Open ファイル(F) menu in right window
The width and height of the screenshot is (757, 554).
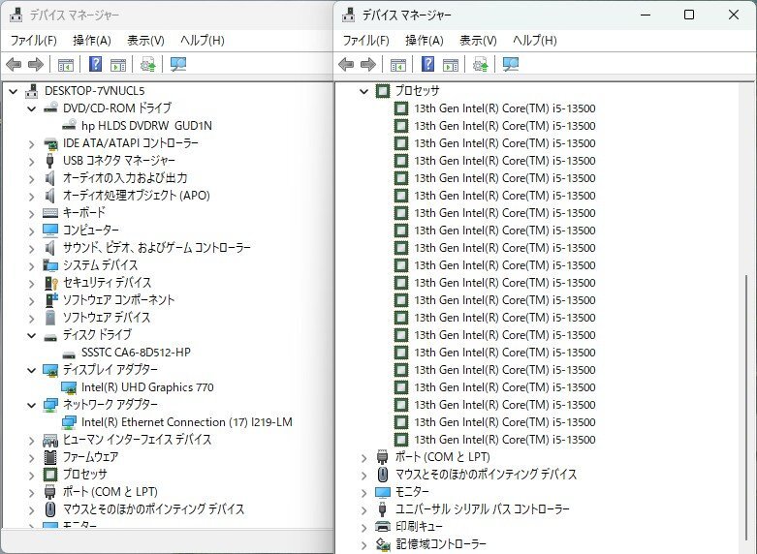(365, 40)
